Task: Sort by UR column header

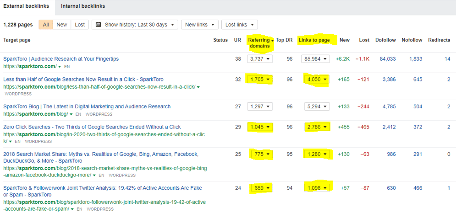Action: click(237, 40)
